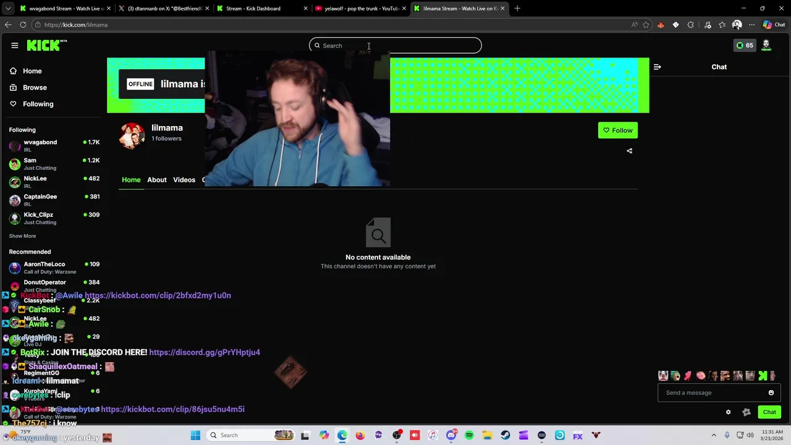Image resolution: width=791 pixels, height=445 pixels.
Task: Switch to the yelawolf YouTube browser tab
Action: coord(361,9)
